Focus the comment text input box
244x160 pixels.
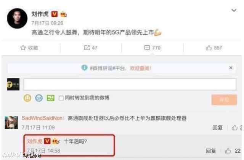tap(130, 84)
